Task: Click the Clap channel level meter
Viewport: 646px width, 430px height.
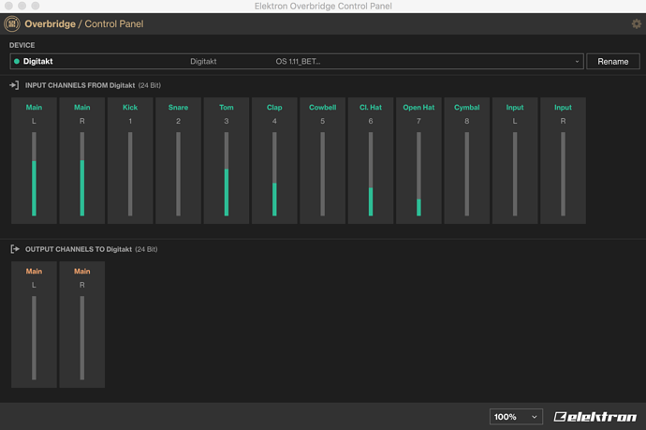Action: [x=274, y=174]
